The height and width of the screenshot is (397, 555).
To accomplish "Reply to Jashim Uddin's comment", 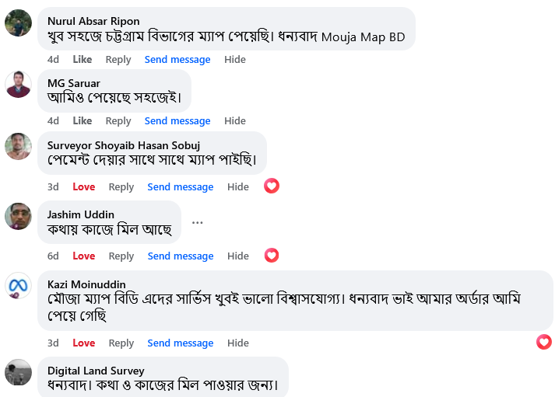I will (x=121, y=256).
